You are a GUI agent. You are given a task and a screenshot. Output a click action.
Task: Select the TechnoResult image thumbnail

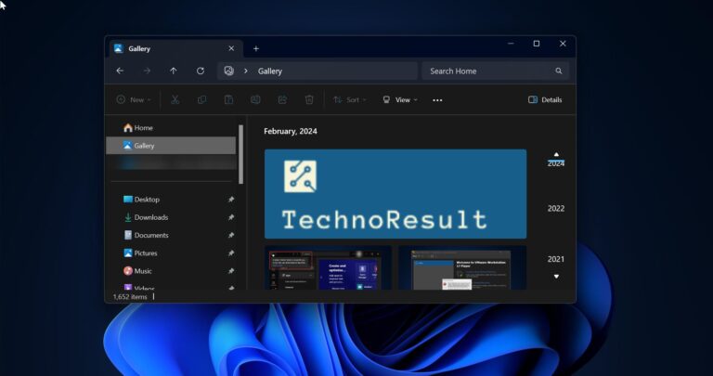click(395, 194)
